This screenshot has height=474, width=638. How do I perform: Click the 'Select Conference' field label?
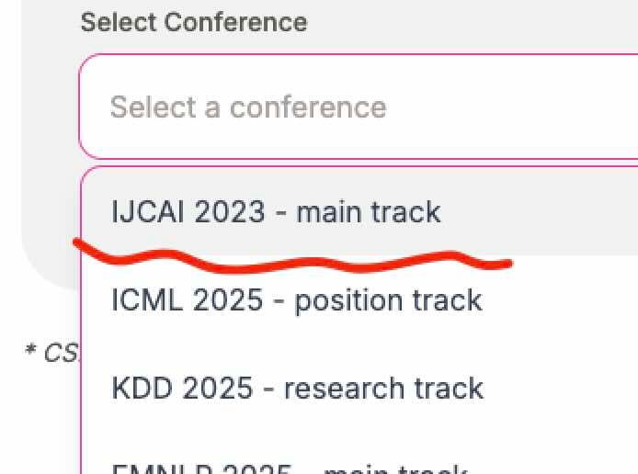[x=194, y=22]
